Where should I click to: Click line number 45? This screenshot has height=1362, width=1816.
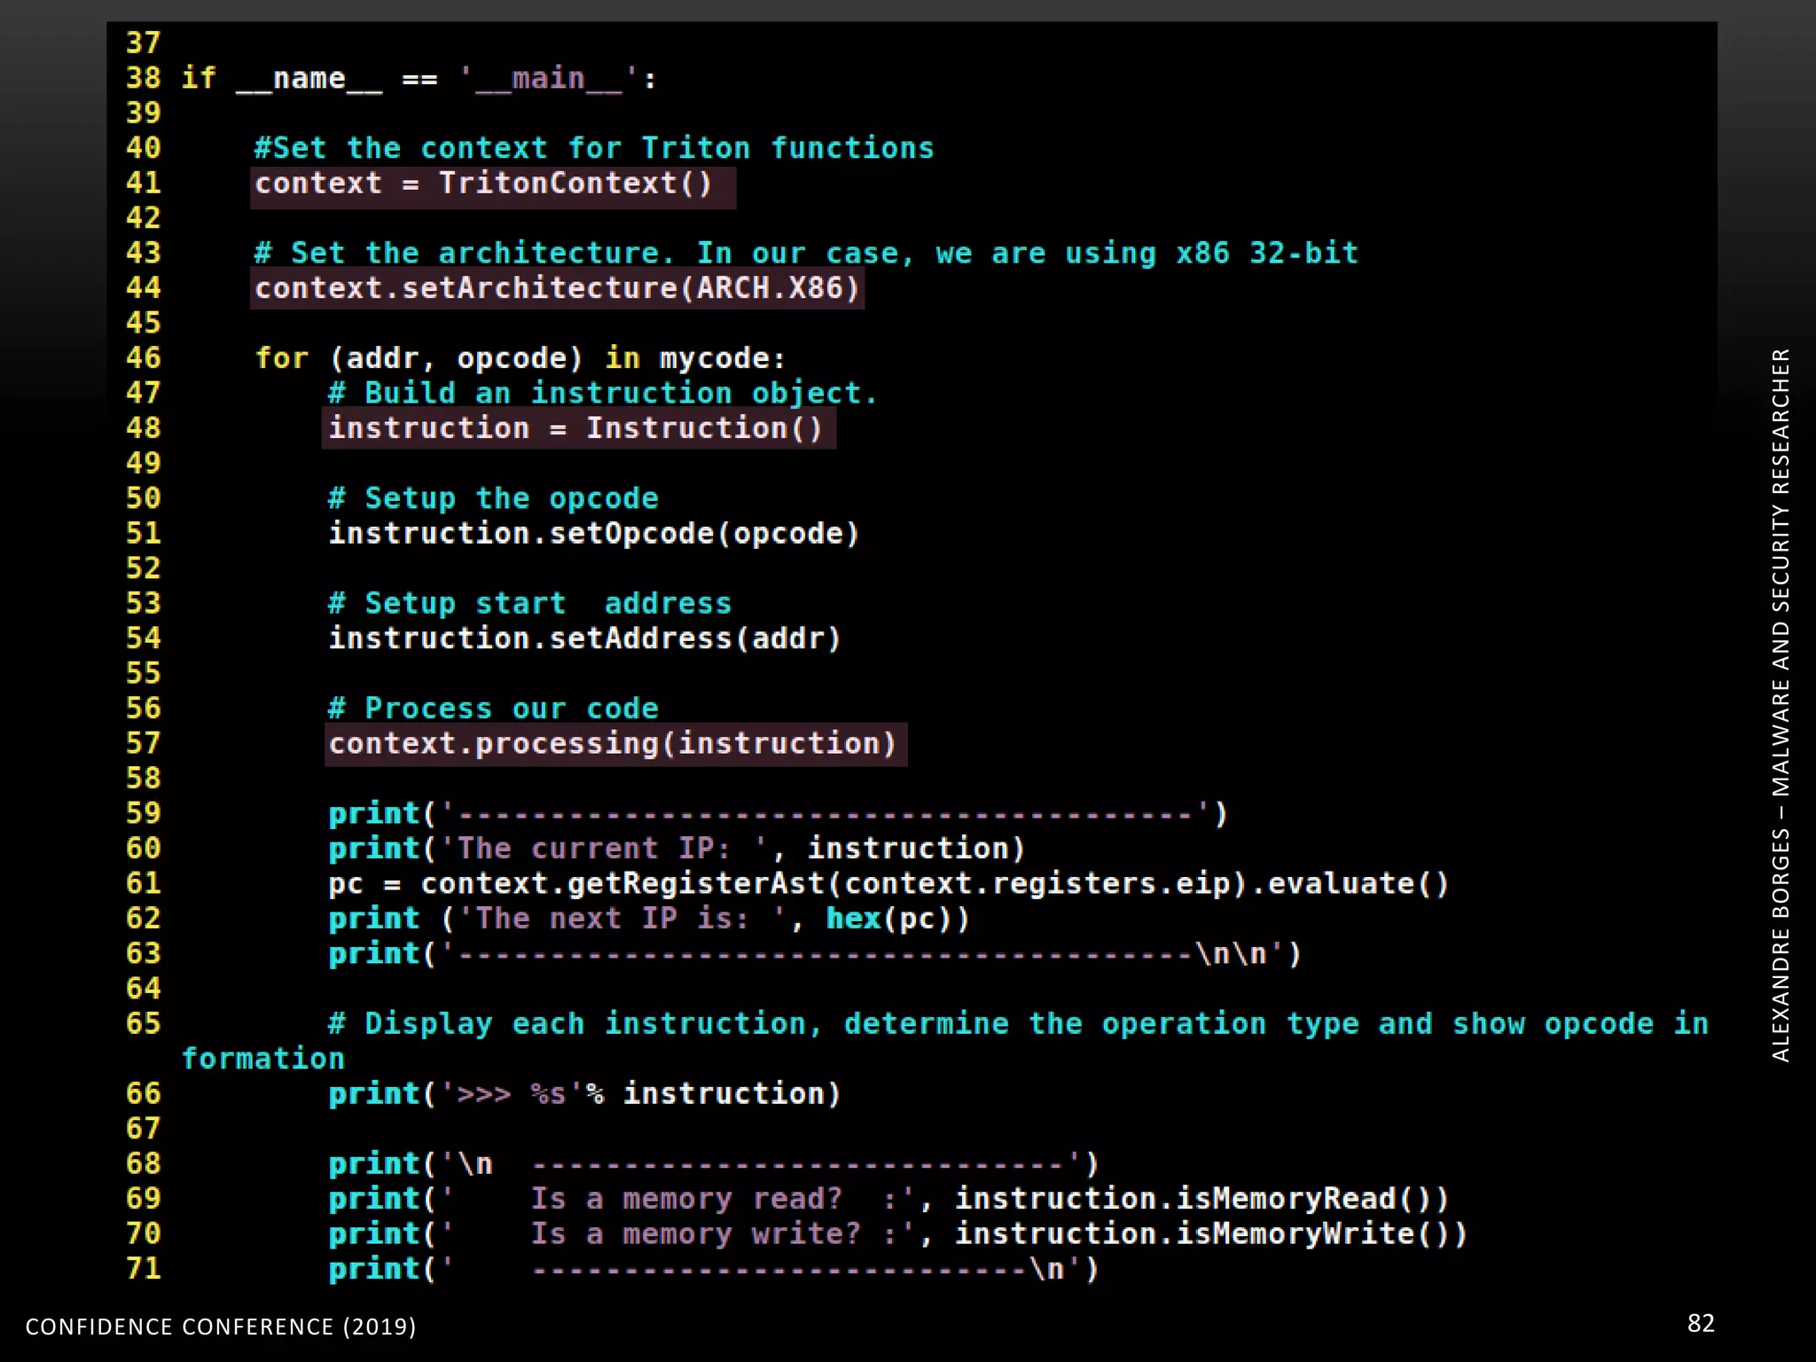click(x=144, y=323)
